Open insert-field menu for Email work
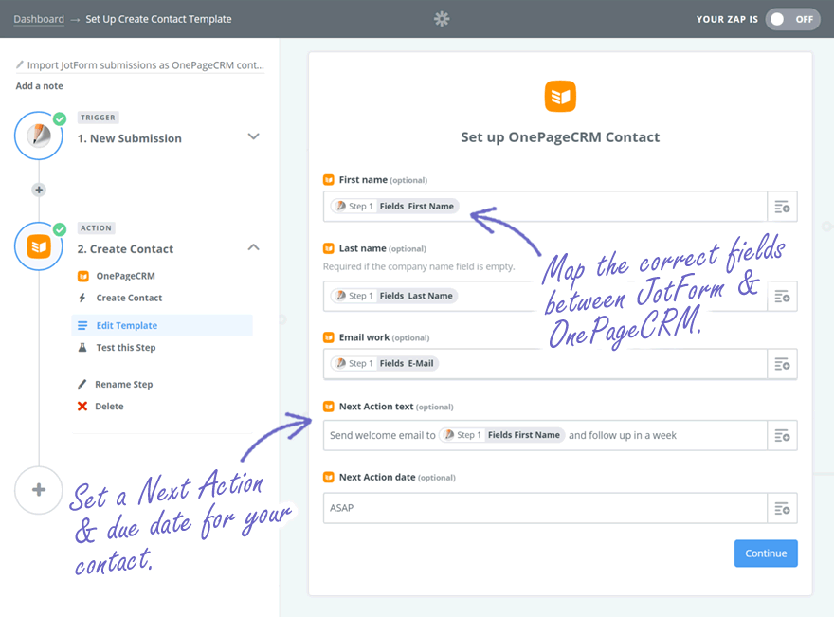The height and width of the screenshot is (617, 834). point(782,364)
